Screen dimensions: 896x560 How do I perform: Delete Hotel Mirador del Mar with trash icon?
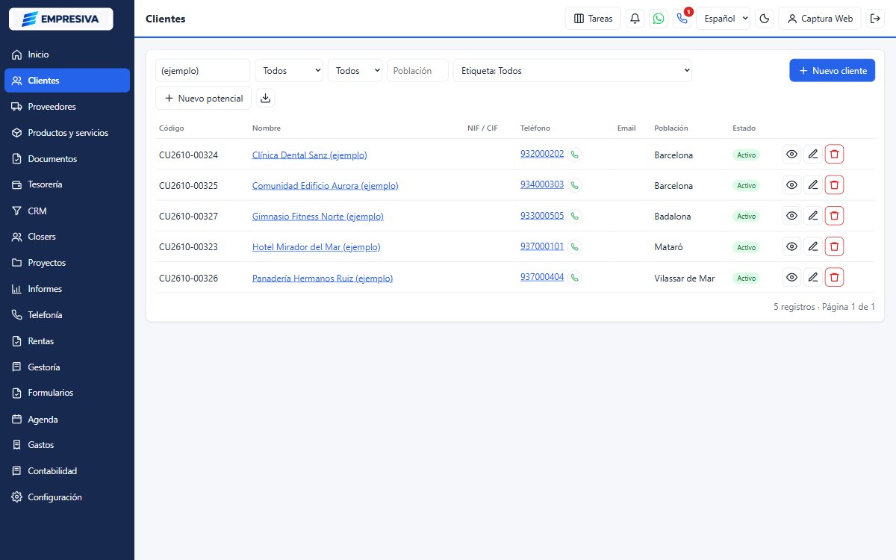pos(835,246)
